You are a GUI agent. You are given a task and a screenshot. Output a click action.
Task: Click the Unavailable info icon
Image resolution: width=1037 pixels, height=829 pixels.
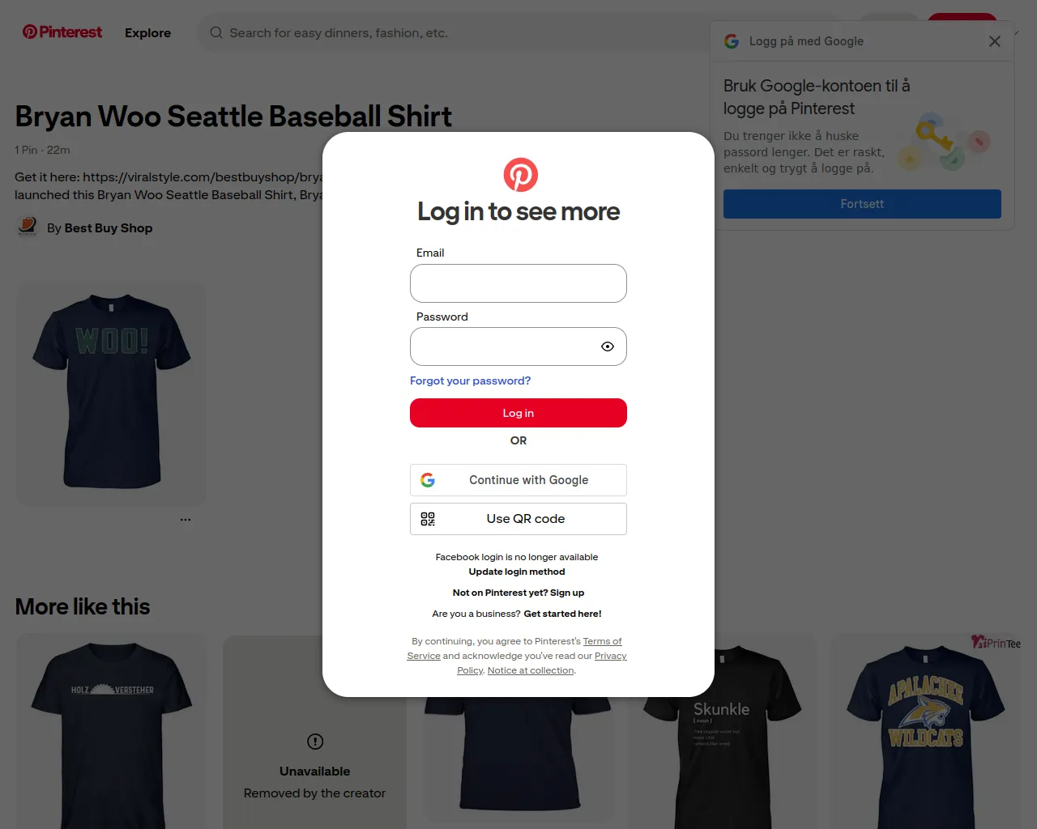pyautogui.click(x=315, y=742)
